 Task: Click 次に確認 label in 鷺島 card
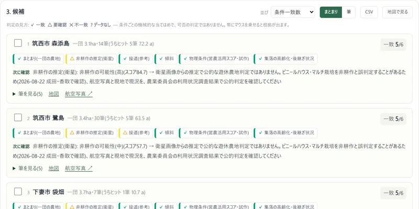coord(21,147)
